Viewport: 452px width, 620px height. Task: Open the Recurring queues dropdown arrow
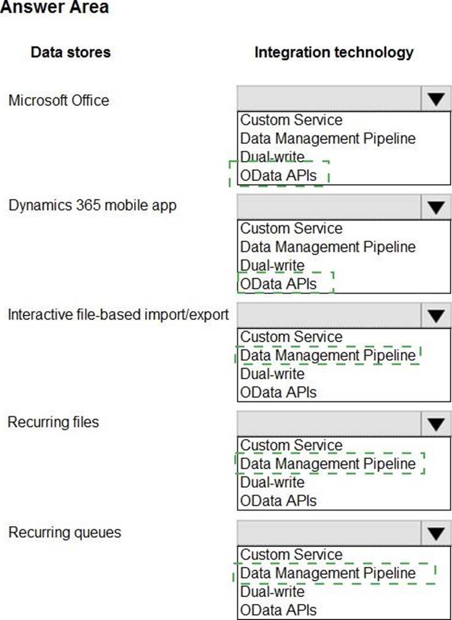point(435,533)
